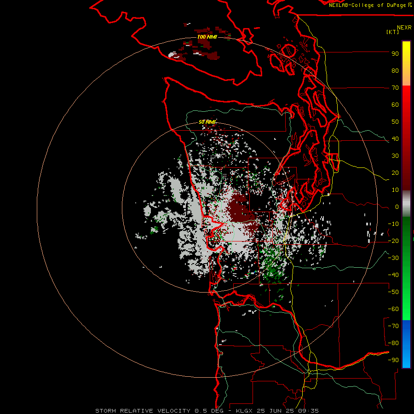Image resolution: width=414 pixels, height=414 pixels.
Task: Click the 20 value on velocity scale
Action: tap(395, 173)
